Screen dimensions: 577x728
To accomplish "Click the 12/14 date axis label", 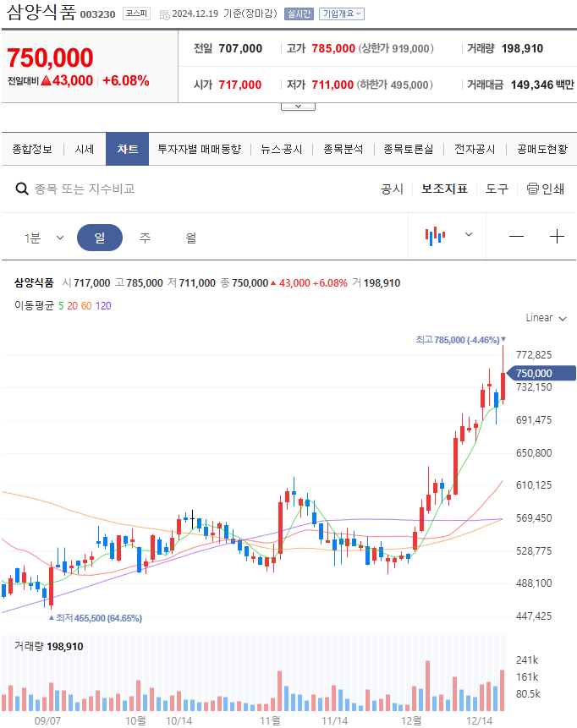I will point(479,720).
